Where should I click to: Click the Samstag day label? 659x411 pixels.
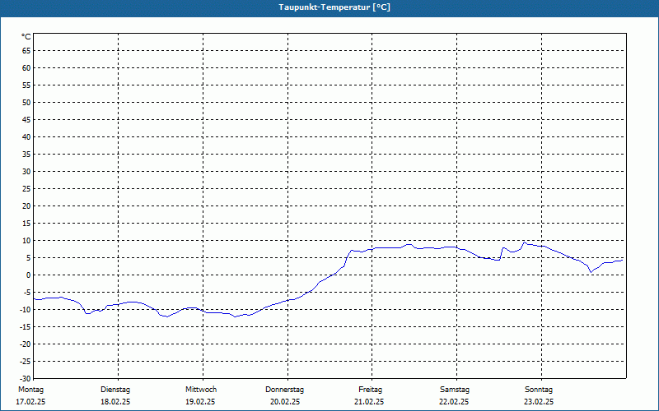(x=455, y=390)
